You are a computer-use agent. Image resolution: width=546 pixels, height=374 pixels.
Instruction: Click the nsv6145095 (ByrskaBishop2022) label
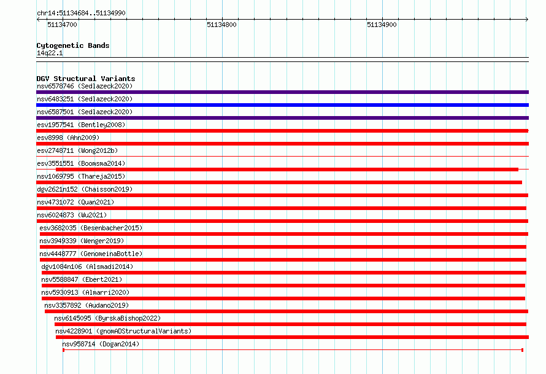[x=107, y=318]
